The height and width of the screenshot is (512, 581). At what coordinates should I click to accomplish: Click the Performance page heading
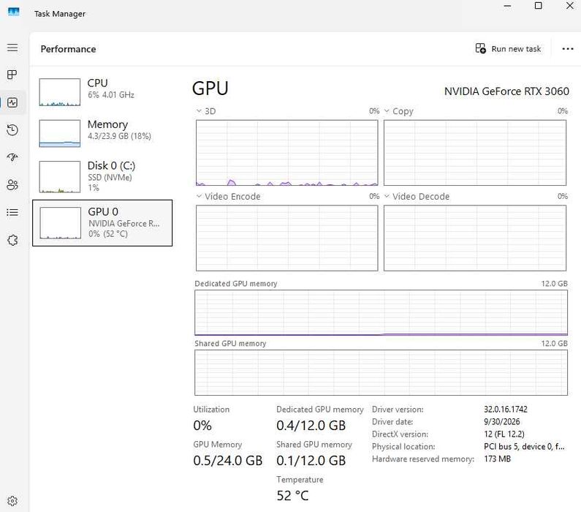(68, 49)
